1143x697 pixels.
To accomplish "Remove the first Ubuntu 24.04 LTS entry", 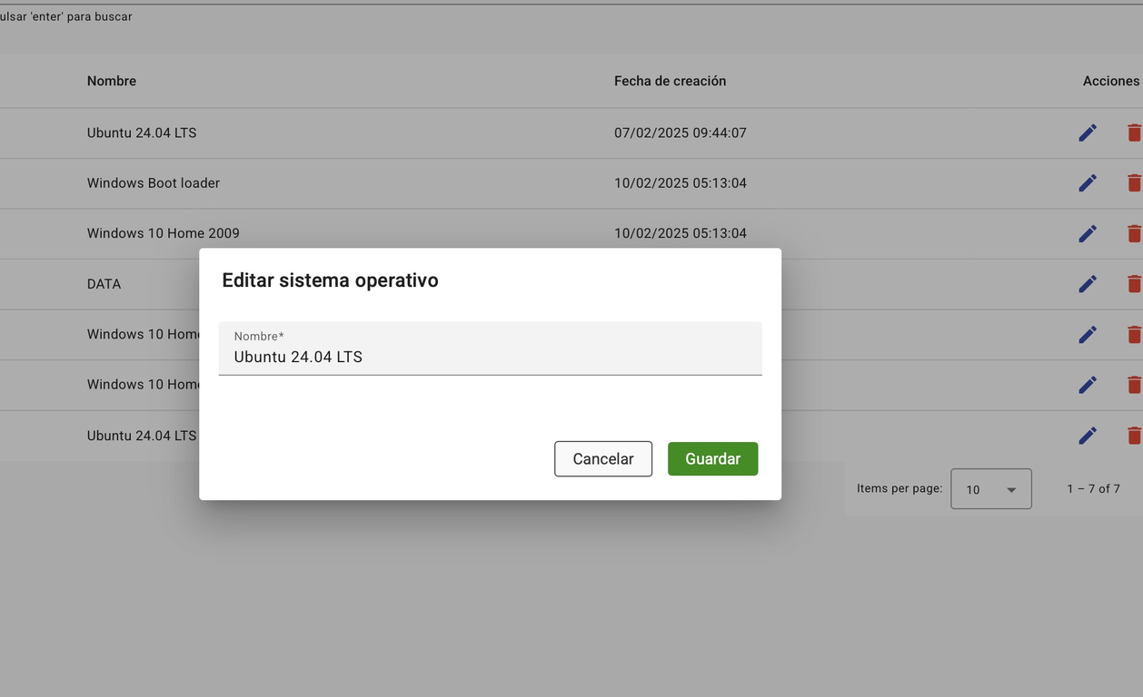I will click(x=1133, y=133).
